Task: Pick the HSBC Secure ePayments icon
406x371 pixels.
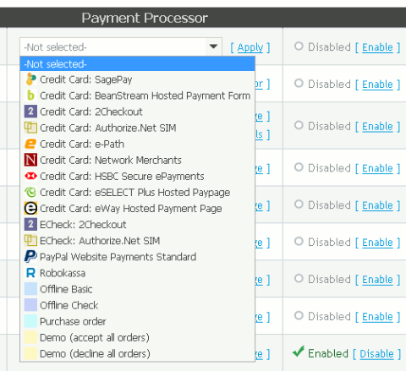Action: point(30,176)
